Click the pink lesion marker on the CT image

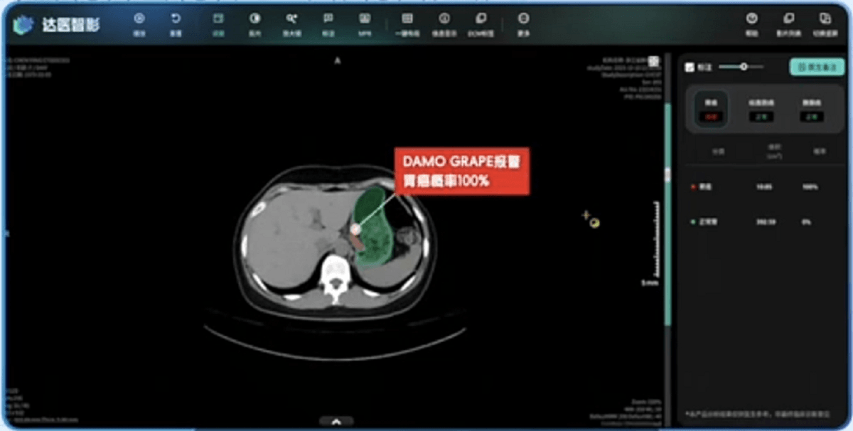coord(355,229)
